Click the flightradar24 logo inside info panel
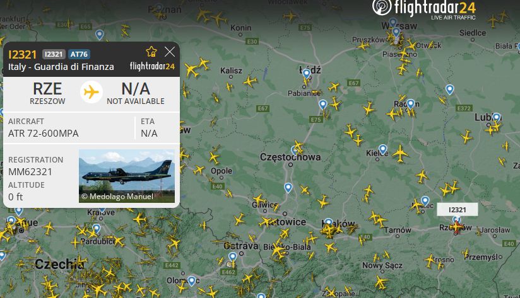This screenshot has width=520, height=298. pyautogui.click(x=152, y=66)
